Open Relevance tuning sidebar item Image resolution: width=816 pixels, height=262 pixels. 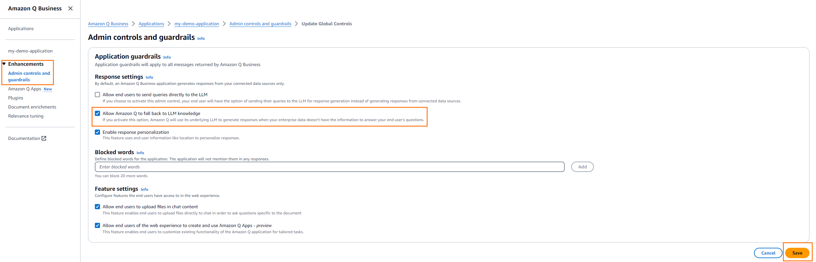tap(26, 116)
